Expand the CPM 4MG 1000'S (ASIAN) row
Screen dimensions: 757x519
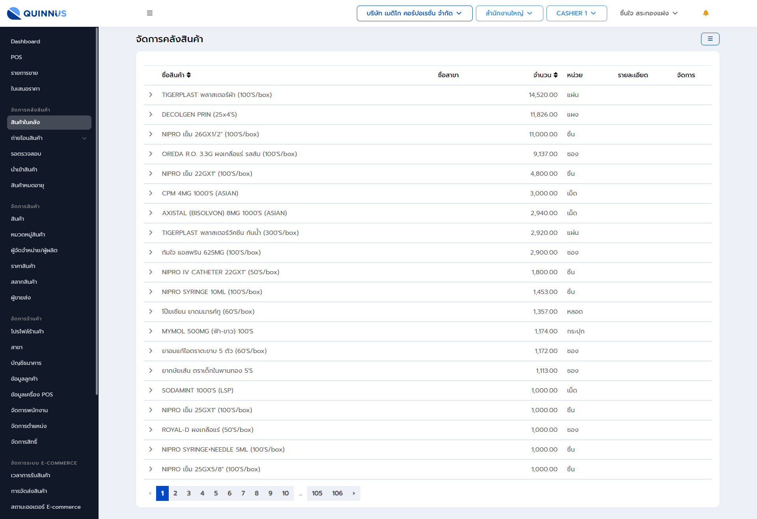pyautogui.click(x=151, y=193)
